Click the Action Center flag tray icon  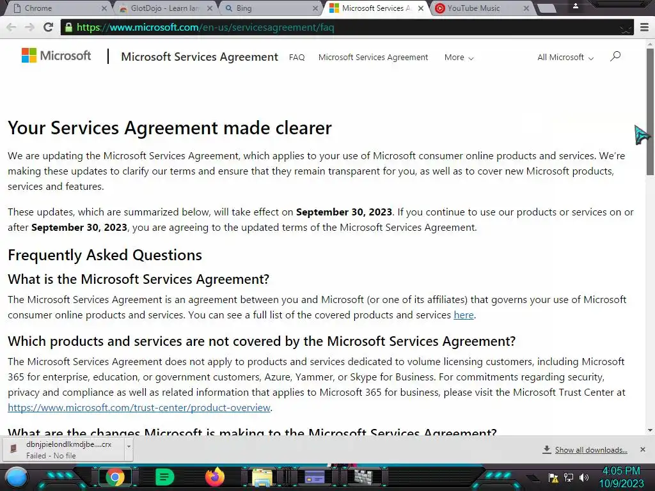click(553, 477)
